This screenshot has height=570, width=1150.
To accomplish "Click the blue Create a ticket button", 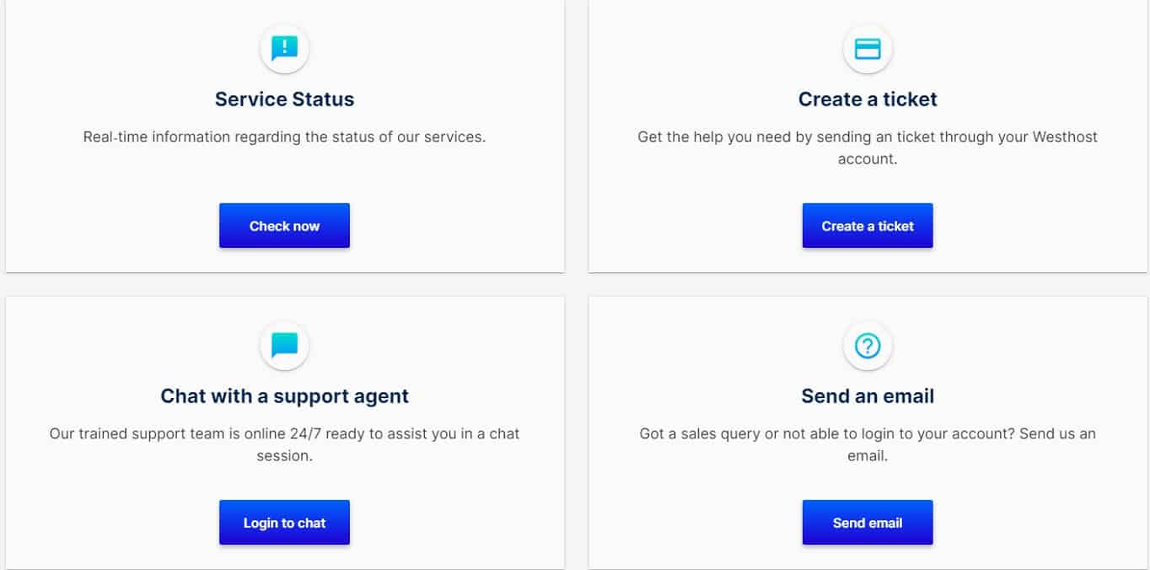I will (868, 225).
